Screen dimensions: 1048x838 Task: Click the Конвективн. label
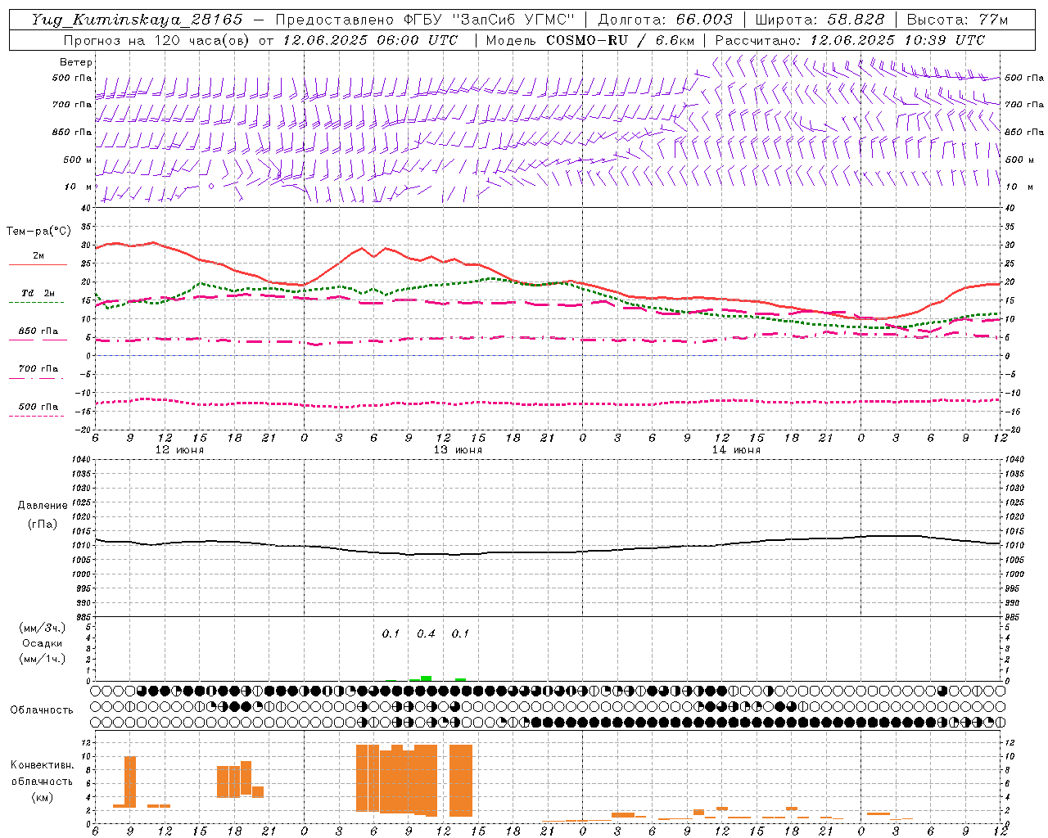[x=42, y=765]
